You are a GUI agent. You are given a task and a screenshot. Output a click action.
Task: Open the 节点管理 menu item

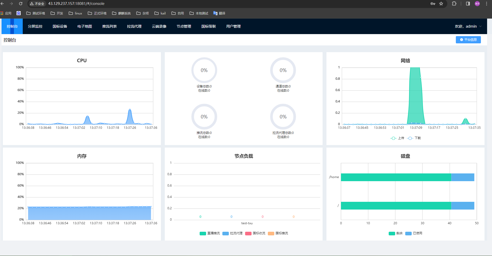[x=184, y=26]
